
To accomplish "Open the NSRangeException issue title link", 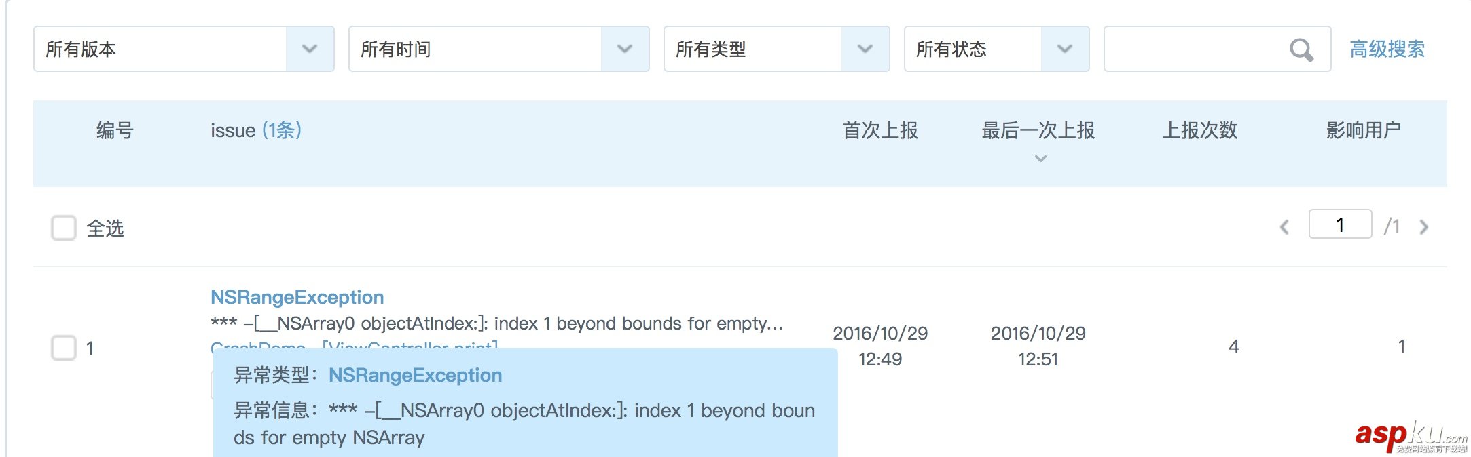I will click(297, 297).
